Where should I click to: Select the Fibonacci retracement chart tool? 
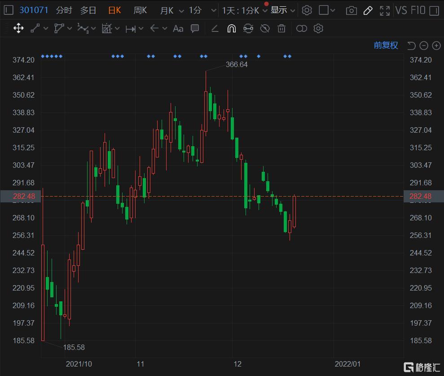point(107,28)
